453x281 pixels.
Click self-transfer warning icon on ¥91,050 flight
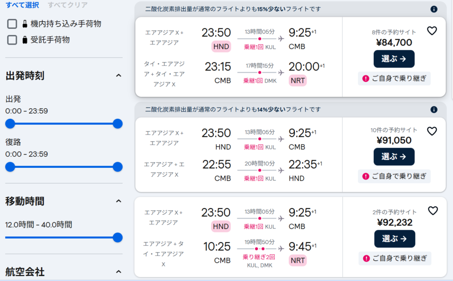coord(366,176)
